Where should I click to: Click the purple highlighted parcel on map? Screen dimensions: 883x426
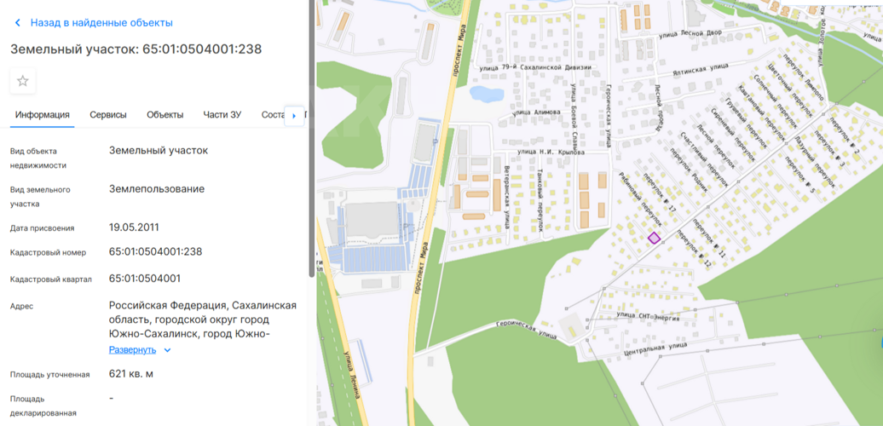(654, 239)
